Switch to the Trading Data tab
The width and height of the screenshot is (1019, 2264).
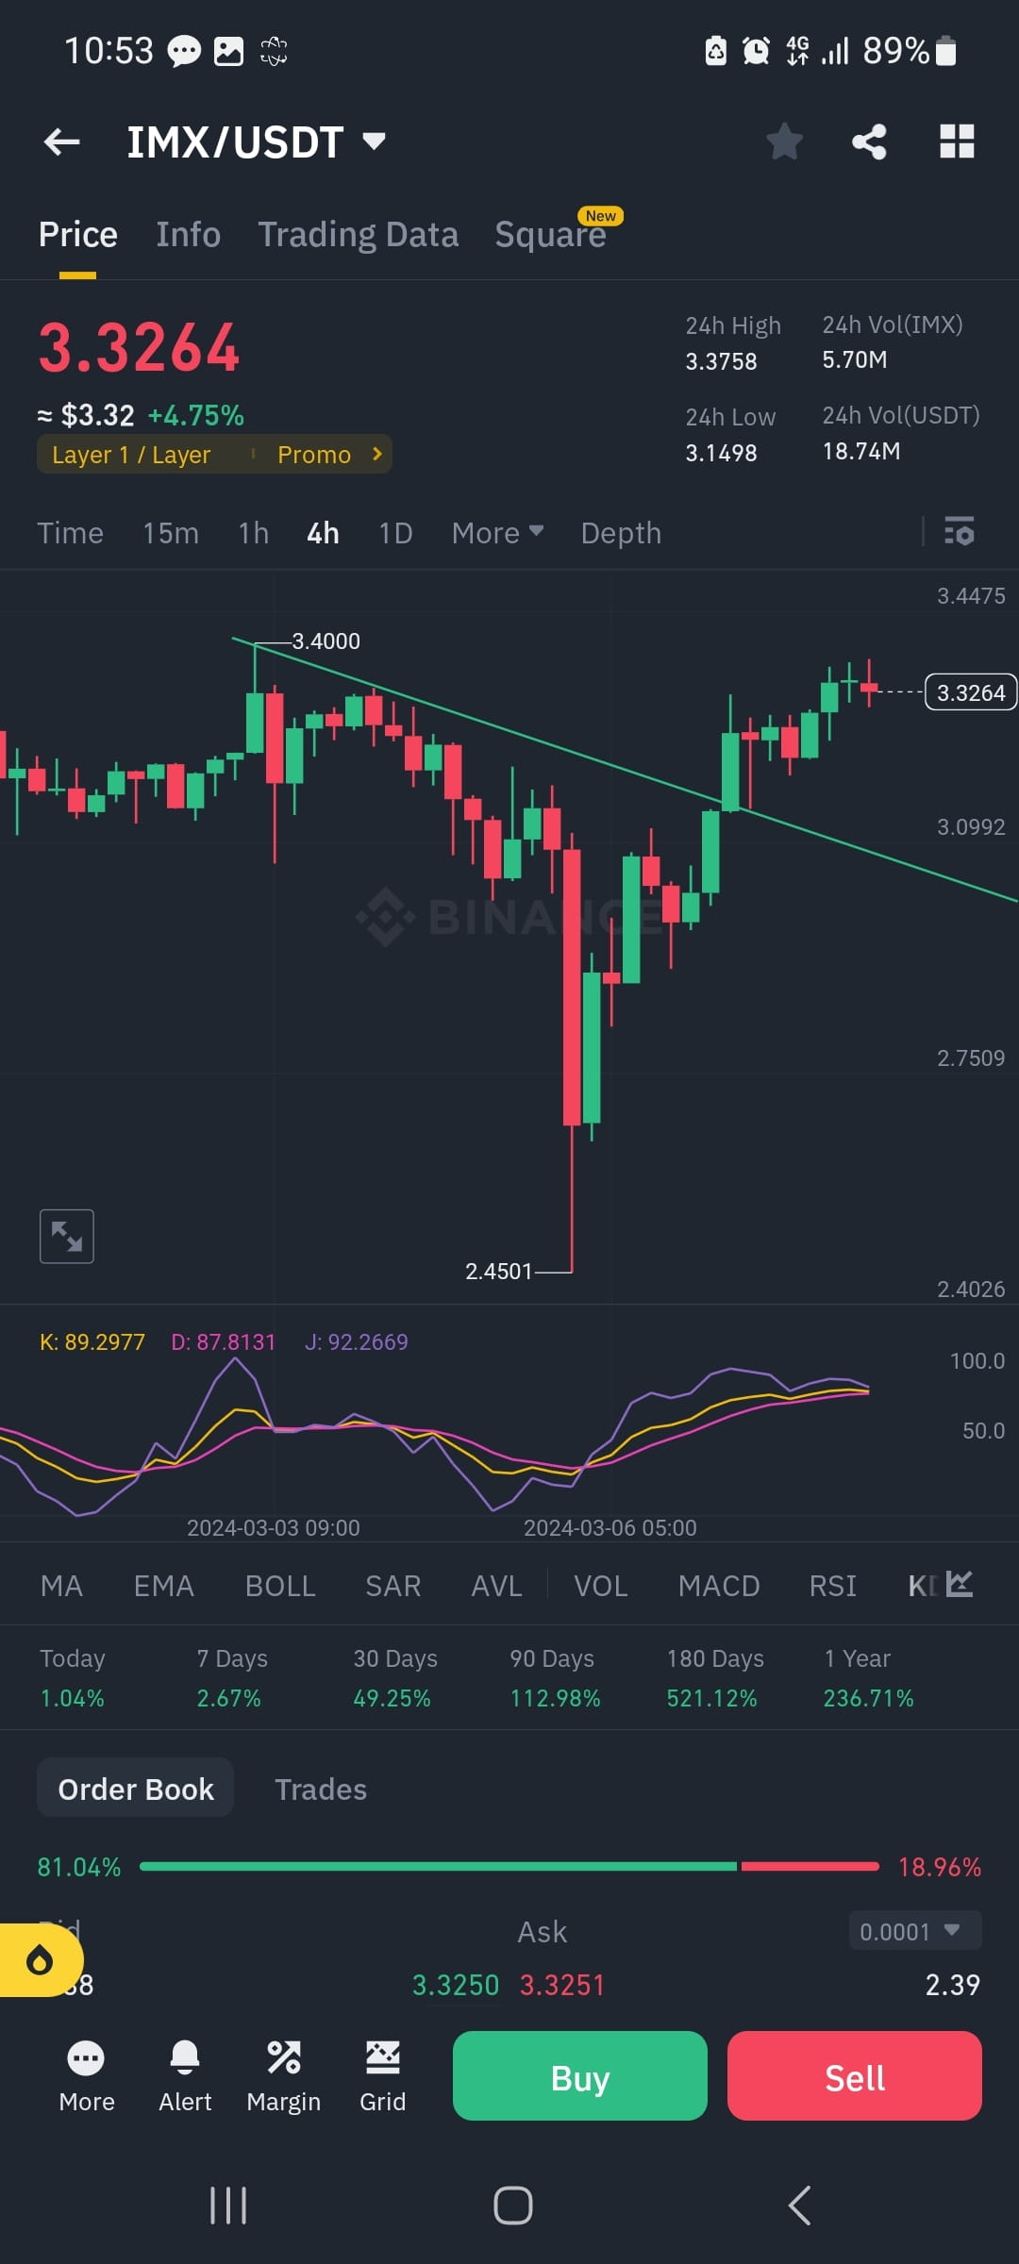point(359,234)
